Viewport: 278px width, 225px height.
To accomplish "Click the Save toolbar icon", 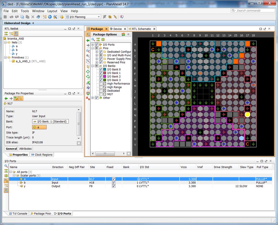I will 5,17.
